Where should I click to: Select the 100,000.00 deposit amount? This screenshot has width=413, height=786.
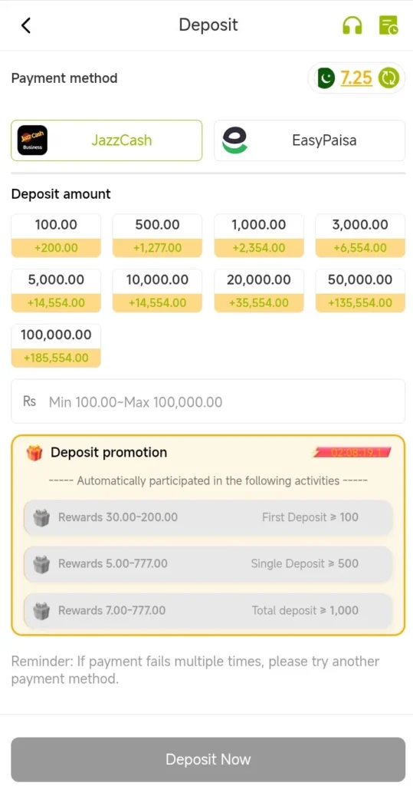point(56,346)
